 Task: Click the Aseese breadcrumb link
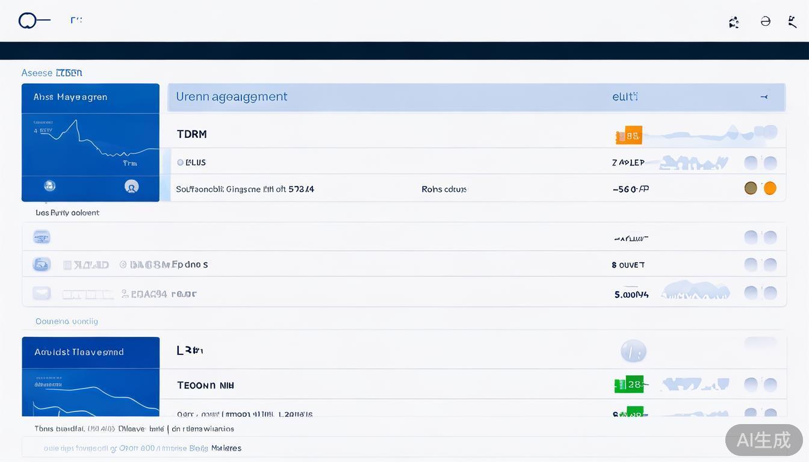tap(37, 73)
